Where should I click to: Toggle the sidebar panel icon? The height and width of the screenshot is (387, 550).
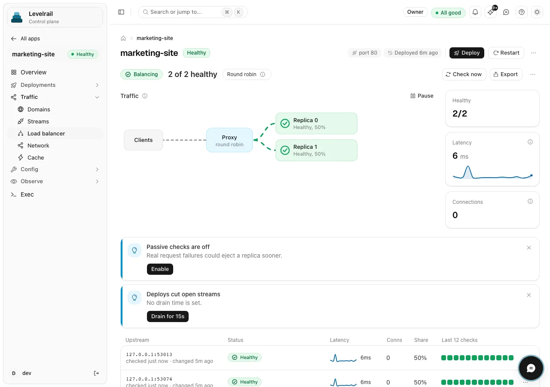121,12
